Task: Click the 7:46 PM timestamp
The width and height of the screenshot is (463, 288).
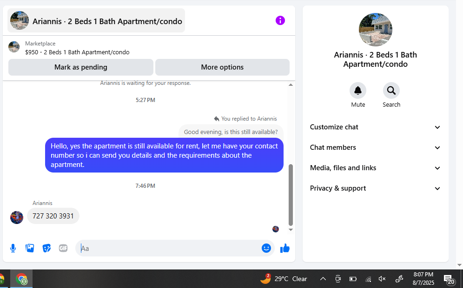Action: tap(146, 186)
